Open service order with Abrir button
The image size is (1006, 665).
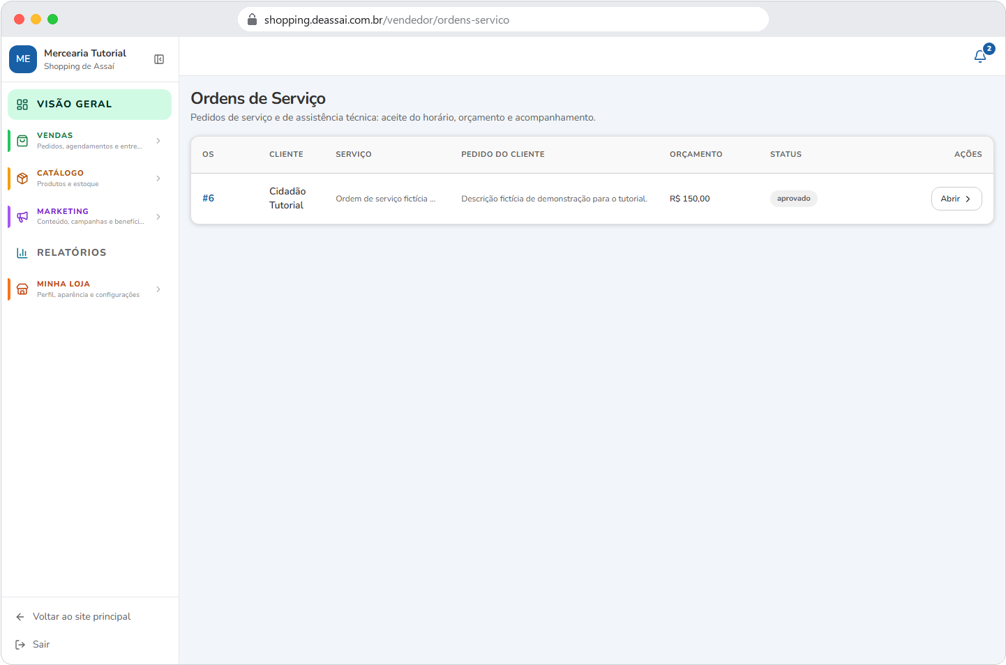pyautogui.click(x=956, y=199)
